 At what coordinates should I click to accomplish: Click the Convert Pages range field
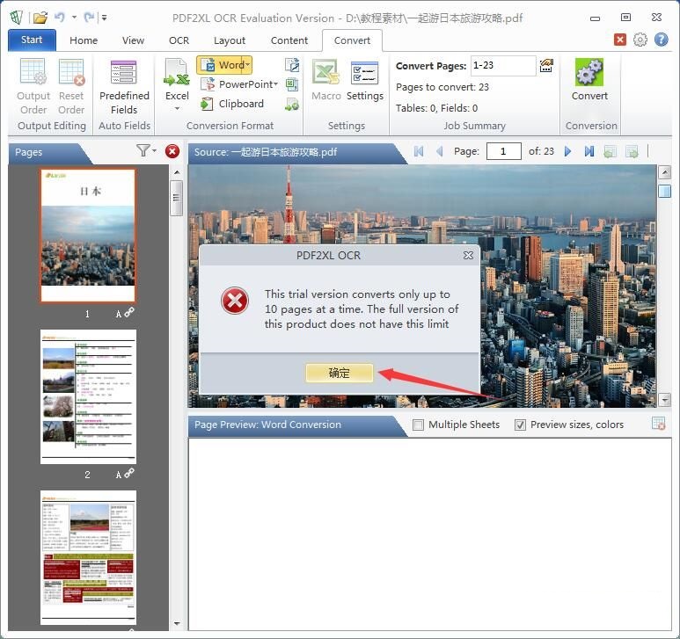click(x=503, y=66)
